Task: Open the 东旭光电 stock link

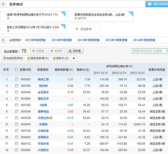Action: coord(43,144)
